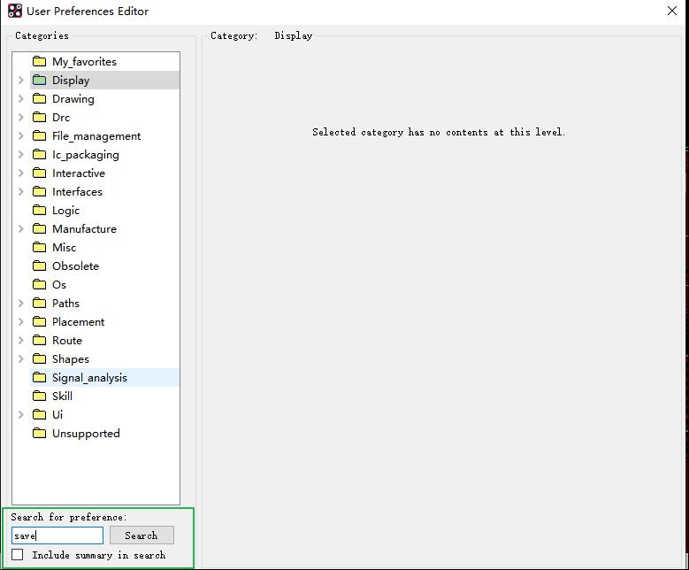
Task: Click the Logic folder icon
Action: point(39,211)
